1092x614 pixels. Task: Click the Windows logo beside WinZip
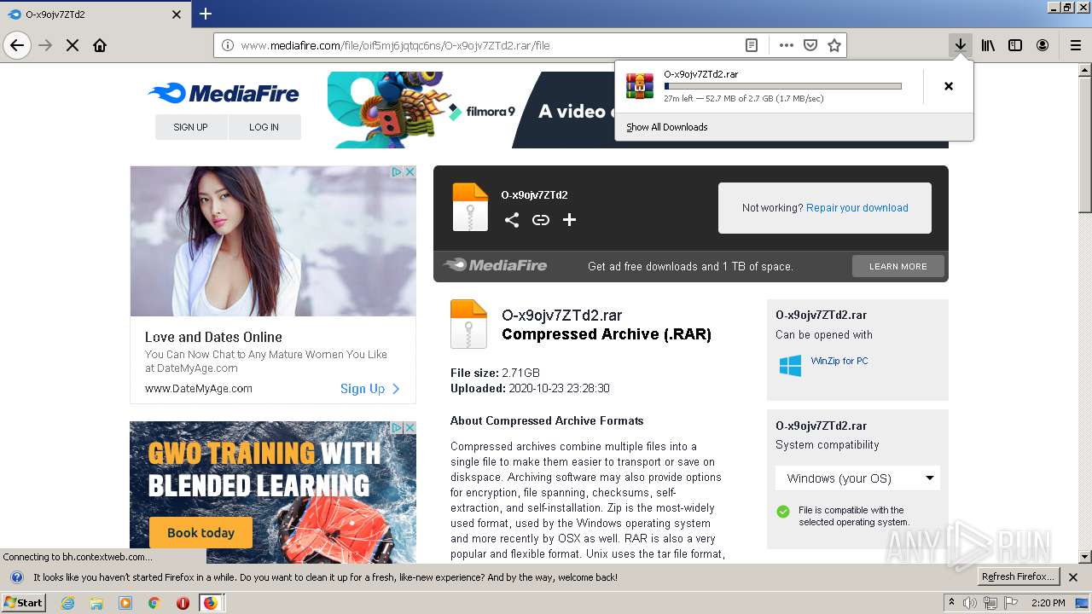point(790,366)
